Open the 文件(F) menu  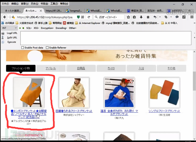(x=5, y=4)
